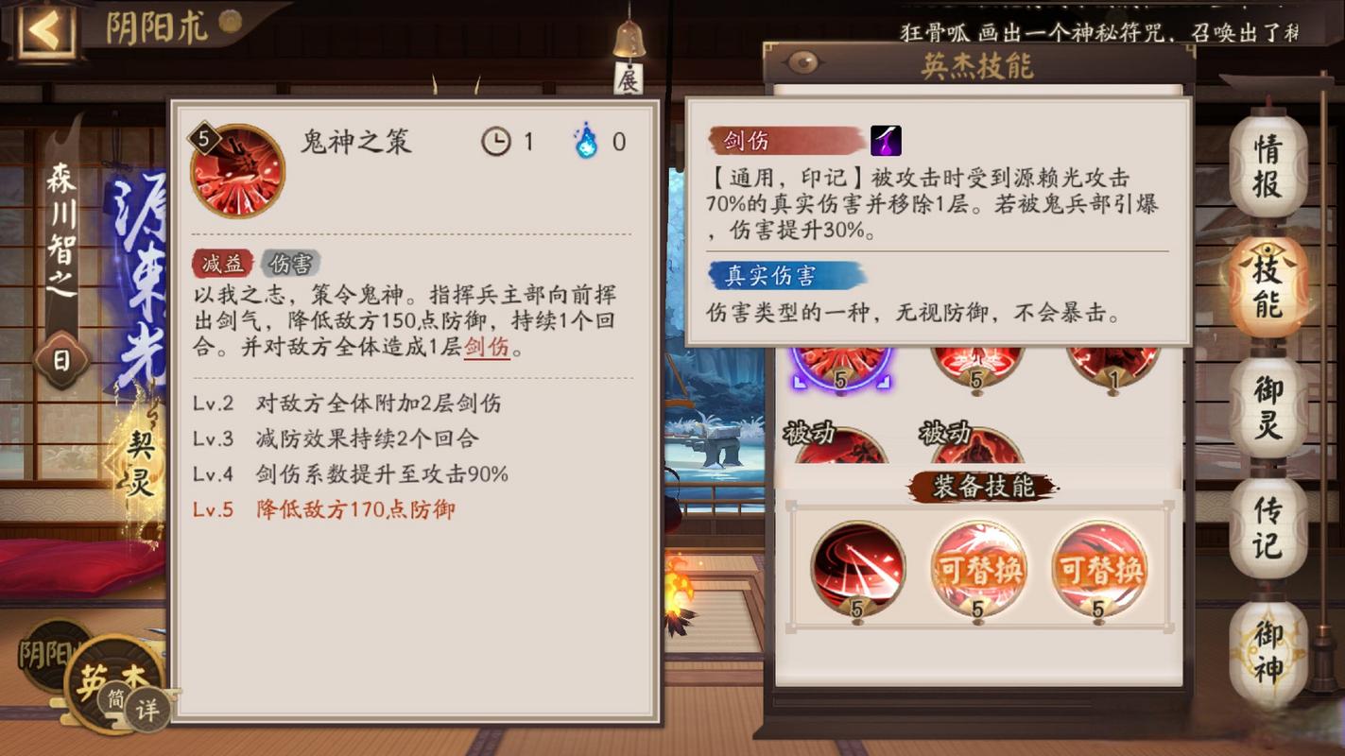Screen dimensions: 1345x756
Task: Tap the eye icon beside 英杰技能
Action: coord(802,62)
